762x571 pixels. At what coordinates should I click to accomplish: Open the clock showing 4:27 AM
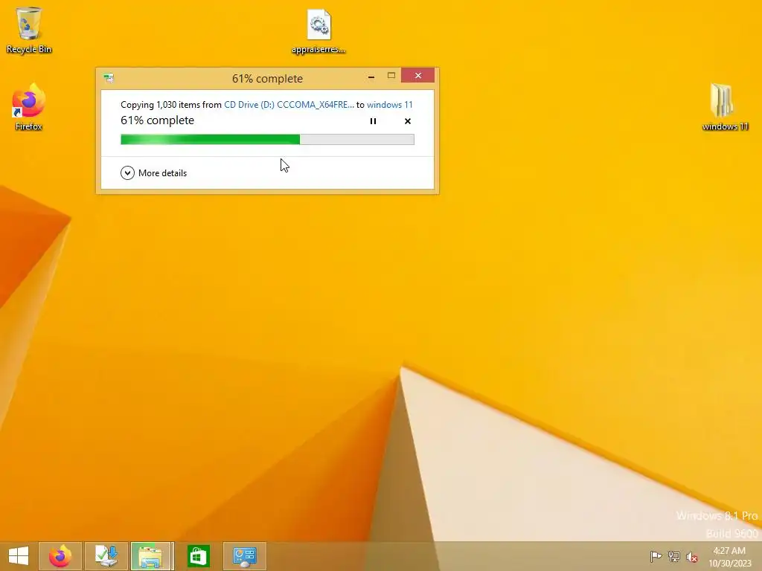[x=729, y=557]
